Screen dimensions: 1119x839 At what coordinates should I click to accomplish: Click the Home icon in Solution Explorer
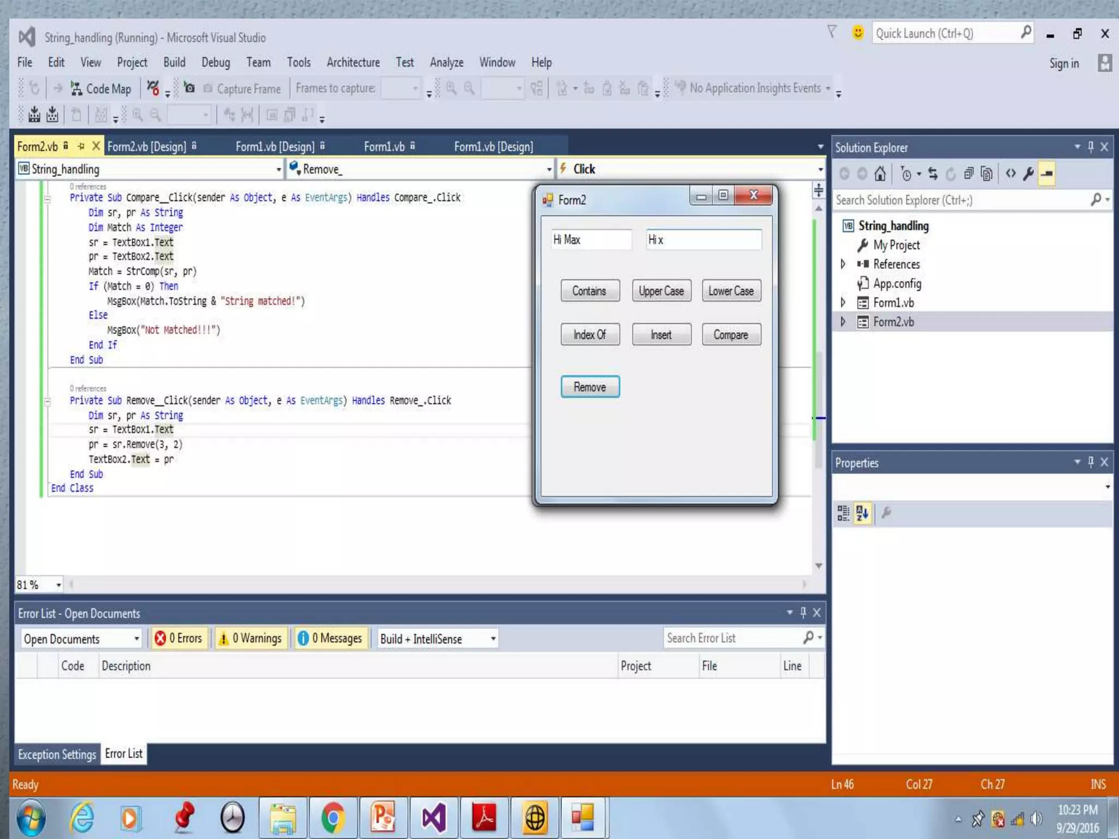[880, 174]
